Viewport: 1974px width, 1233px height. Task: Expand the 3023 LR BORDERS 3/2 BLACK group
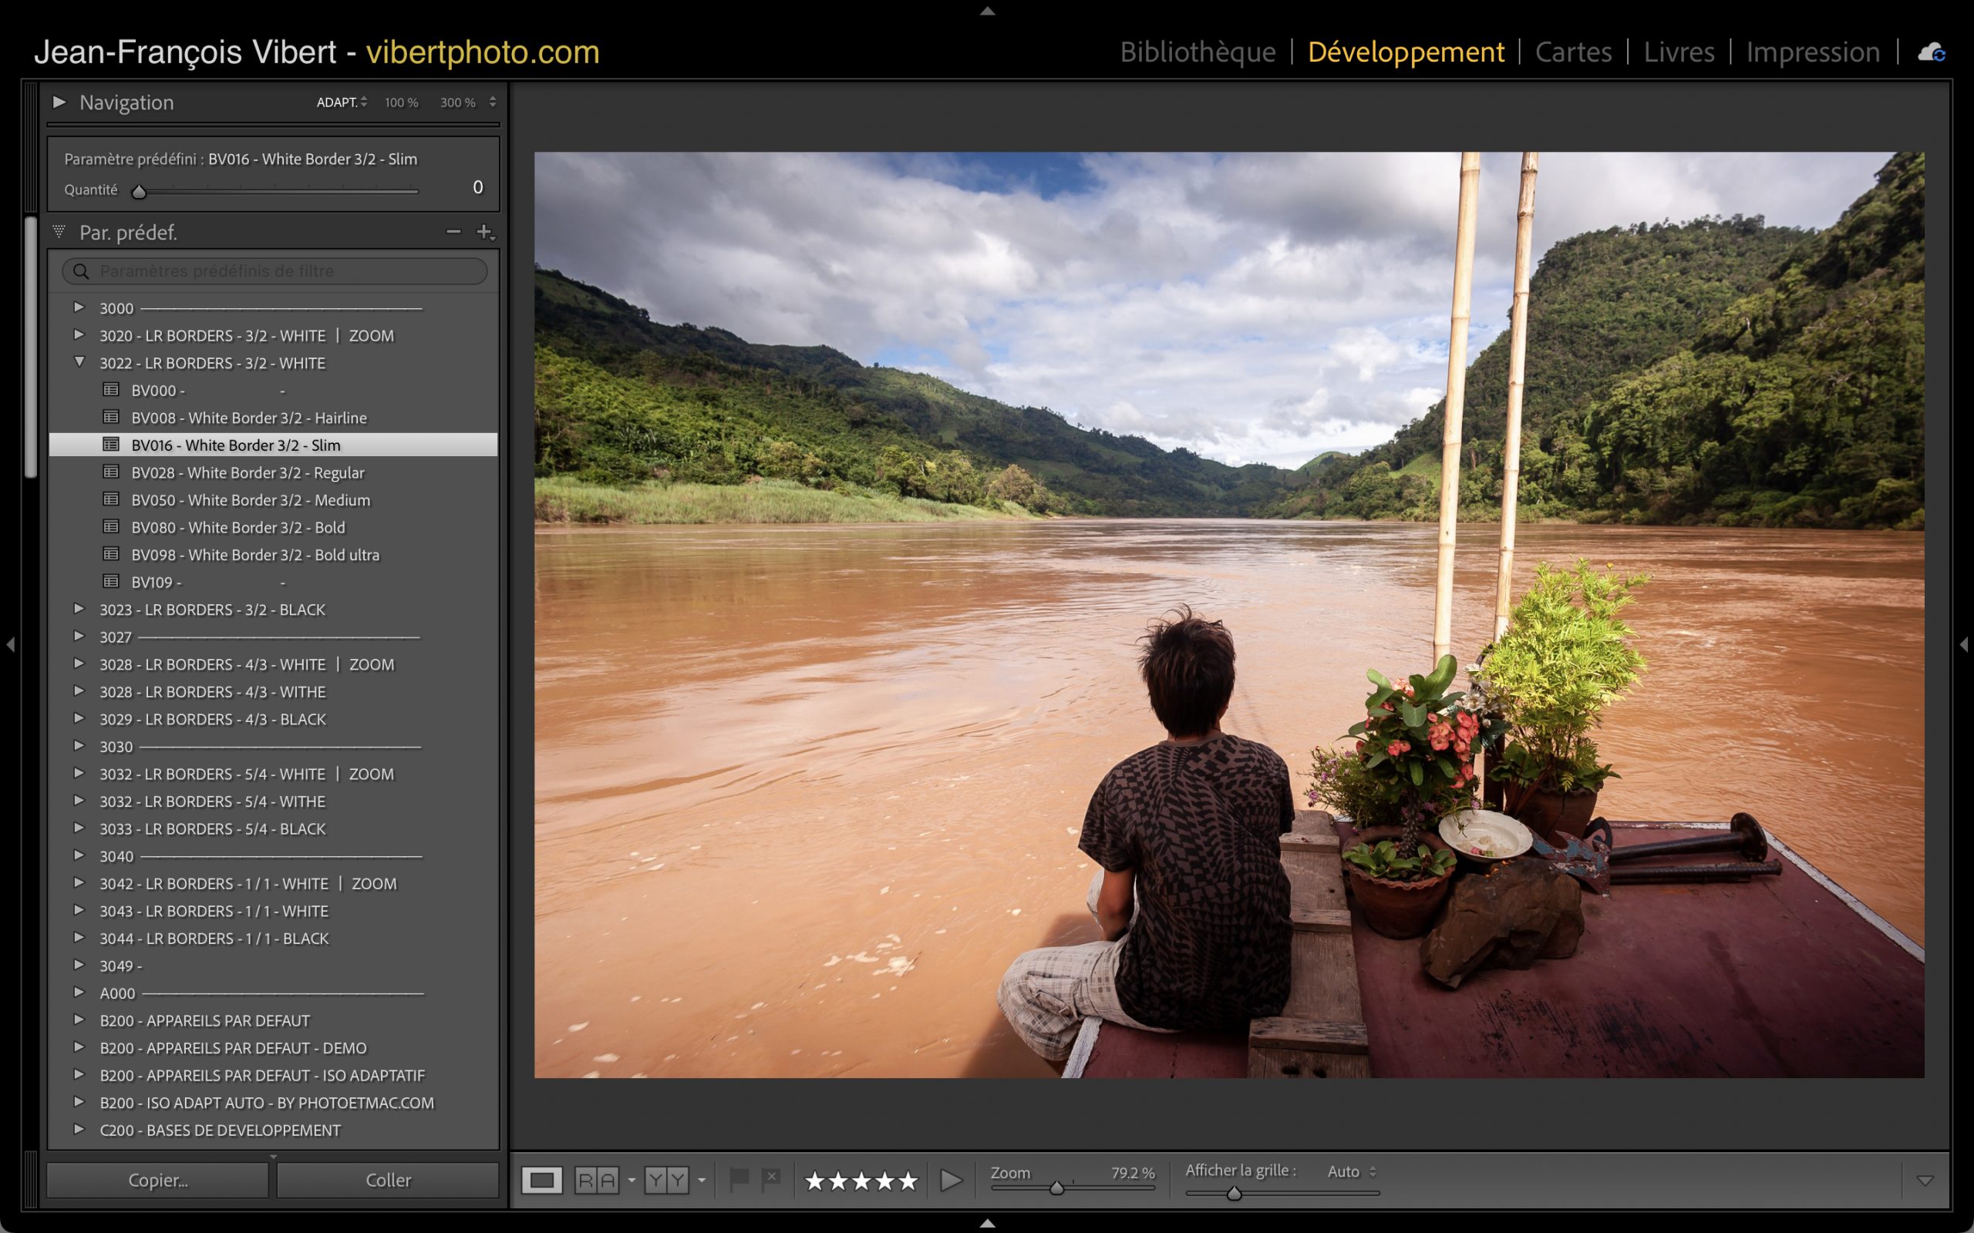[79, 609]
